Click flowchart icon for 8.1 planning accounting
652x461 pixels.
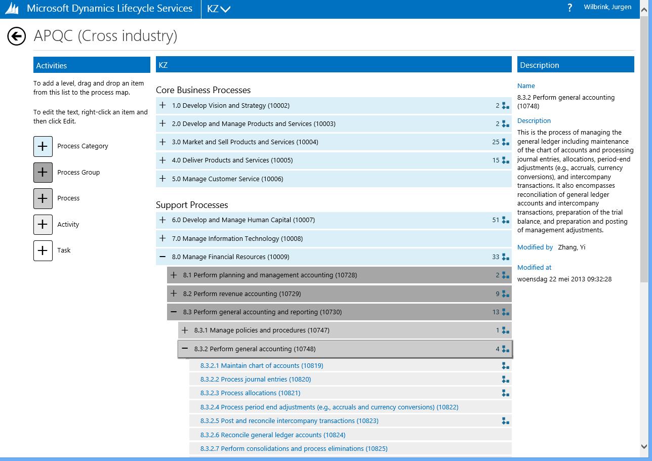[505, 275]
